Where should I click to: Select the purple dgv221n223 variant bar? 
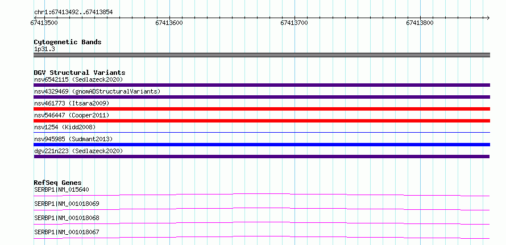pos(262,157)
